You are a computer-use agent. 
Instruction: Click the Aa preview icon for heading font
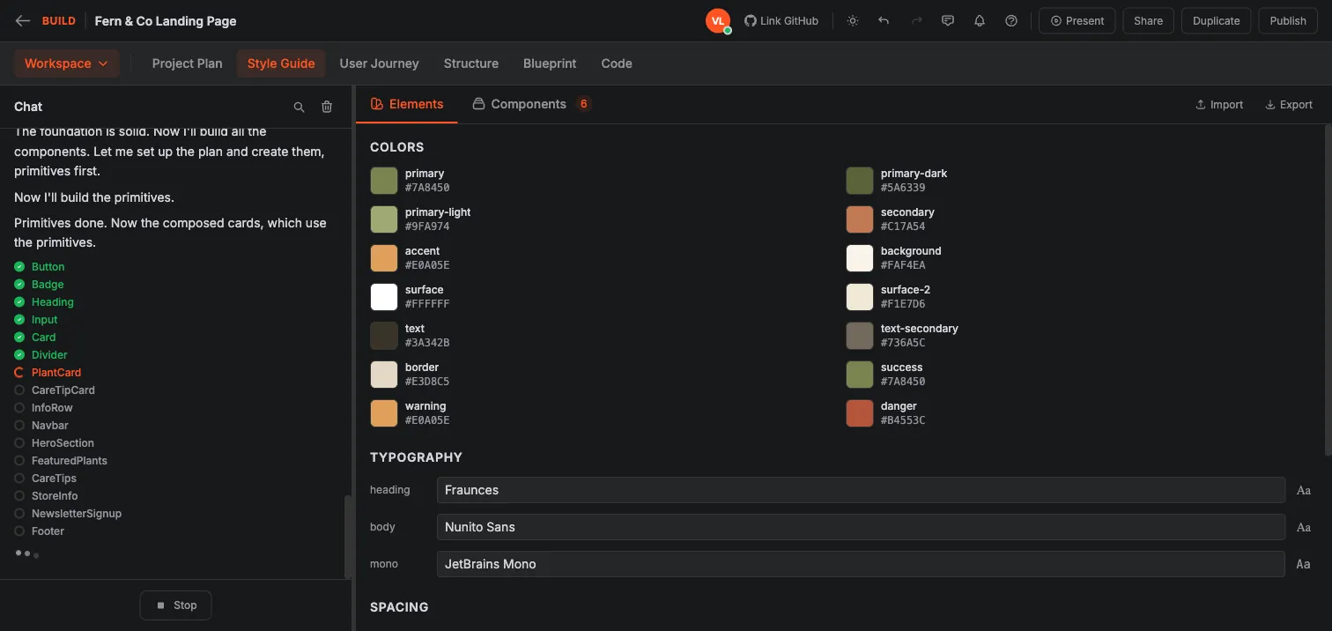pos(1304,490)
